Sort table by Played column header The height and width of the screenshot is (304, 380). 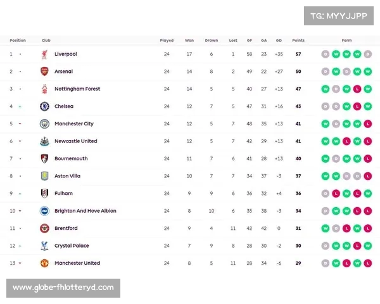pos(167,41)
